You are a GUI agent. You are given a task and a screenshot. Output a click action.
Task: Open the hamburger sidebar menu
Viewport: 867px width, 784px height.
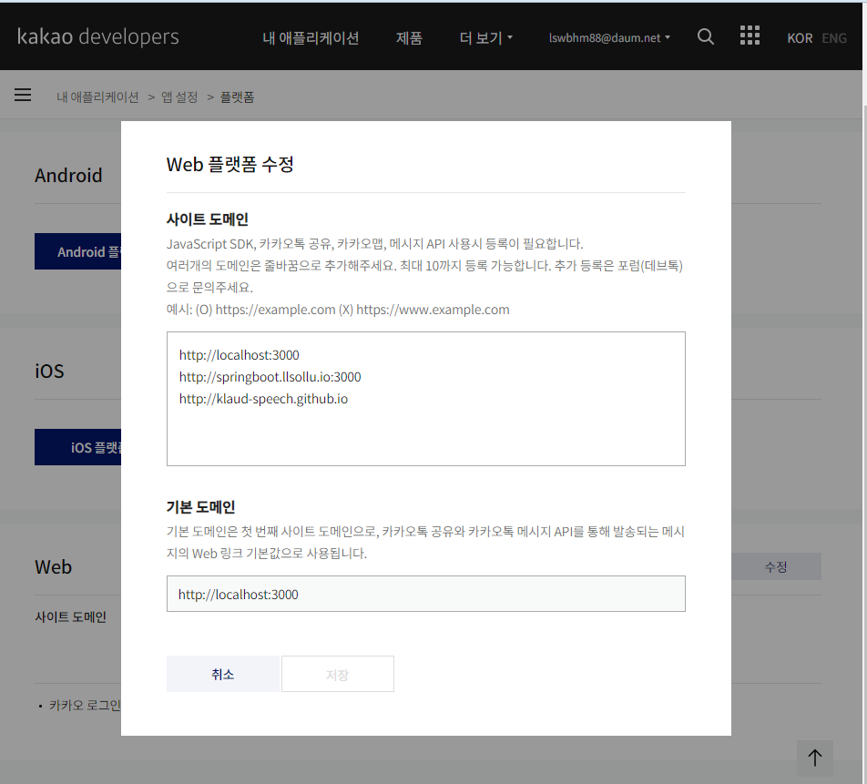click(23, 95)
